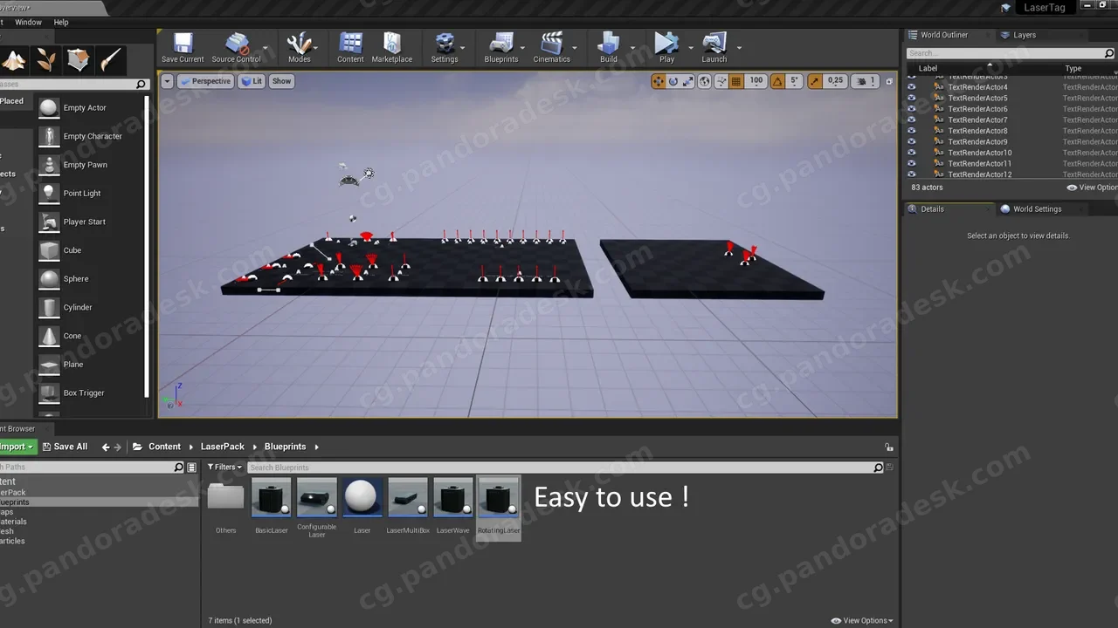Open the Perspective viewport type dropdown
This screenshot has width=1118, height=628.
(205, 81)
